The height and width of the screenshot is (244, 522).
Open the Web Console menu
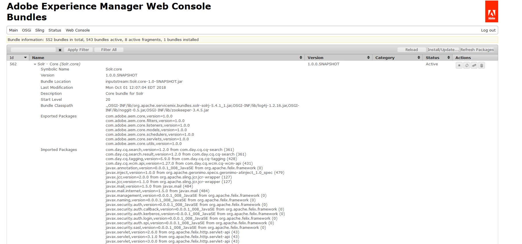[78, 30]
